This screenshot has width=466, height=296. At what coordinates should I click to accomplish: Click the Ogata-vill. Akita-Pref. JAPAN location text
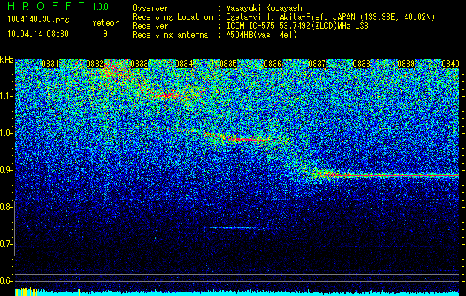[x=330, y=17]
